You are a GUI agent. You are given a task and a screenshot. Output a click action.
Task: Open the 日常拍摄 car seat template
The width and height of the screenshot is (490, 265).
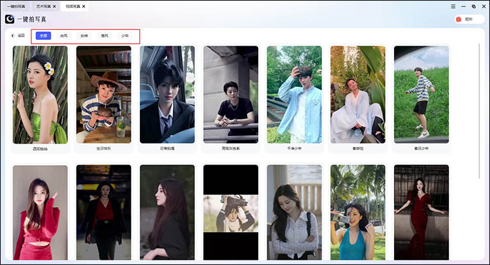coord(167,95)
